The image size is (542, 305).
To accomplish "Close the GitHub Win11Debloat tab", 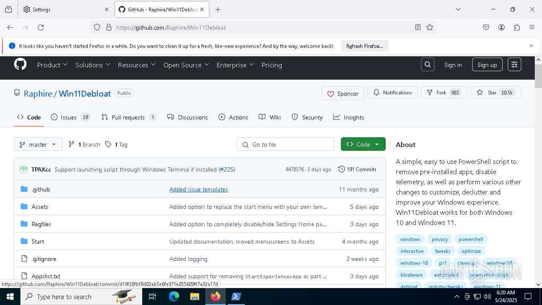I will (202, 9).
